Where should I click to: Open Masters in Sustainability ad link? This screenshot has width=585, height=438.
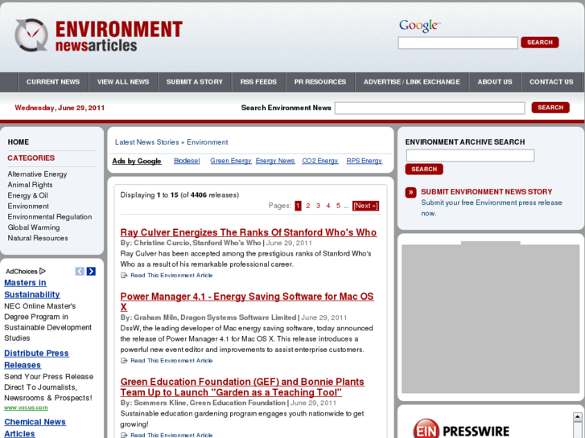[32, 289]
